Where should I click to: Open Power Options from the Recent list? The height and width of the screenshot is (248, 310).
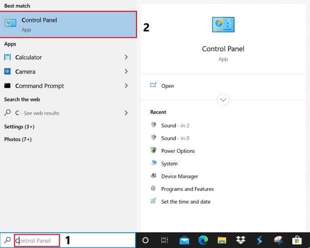177,151
